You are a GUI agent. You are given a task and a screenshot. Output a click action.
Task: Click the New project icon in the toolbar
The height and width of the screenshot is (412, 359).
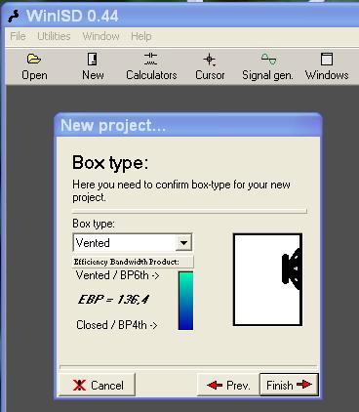coord(93,60)
